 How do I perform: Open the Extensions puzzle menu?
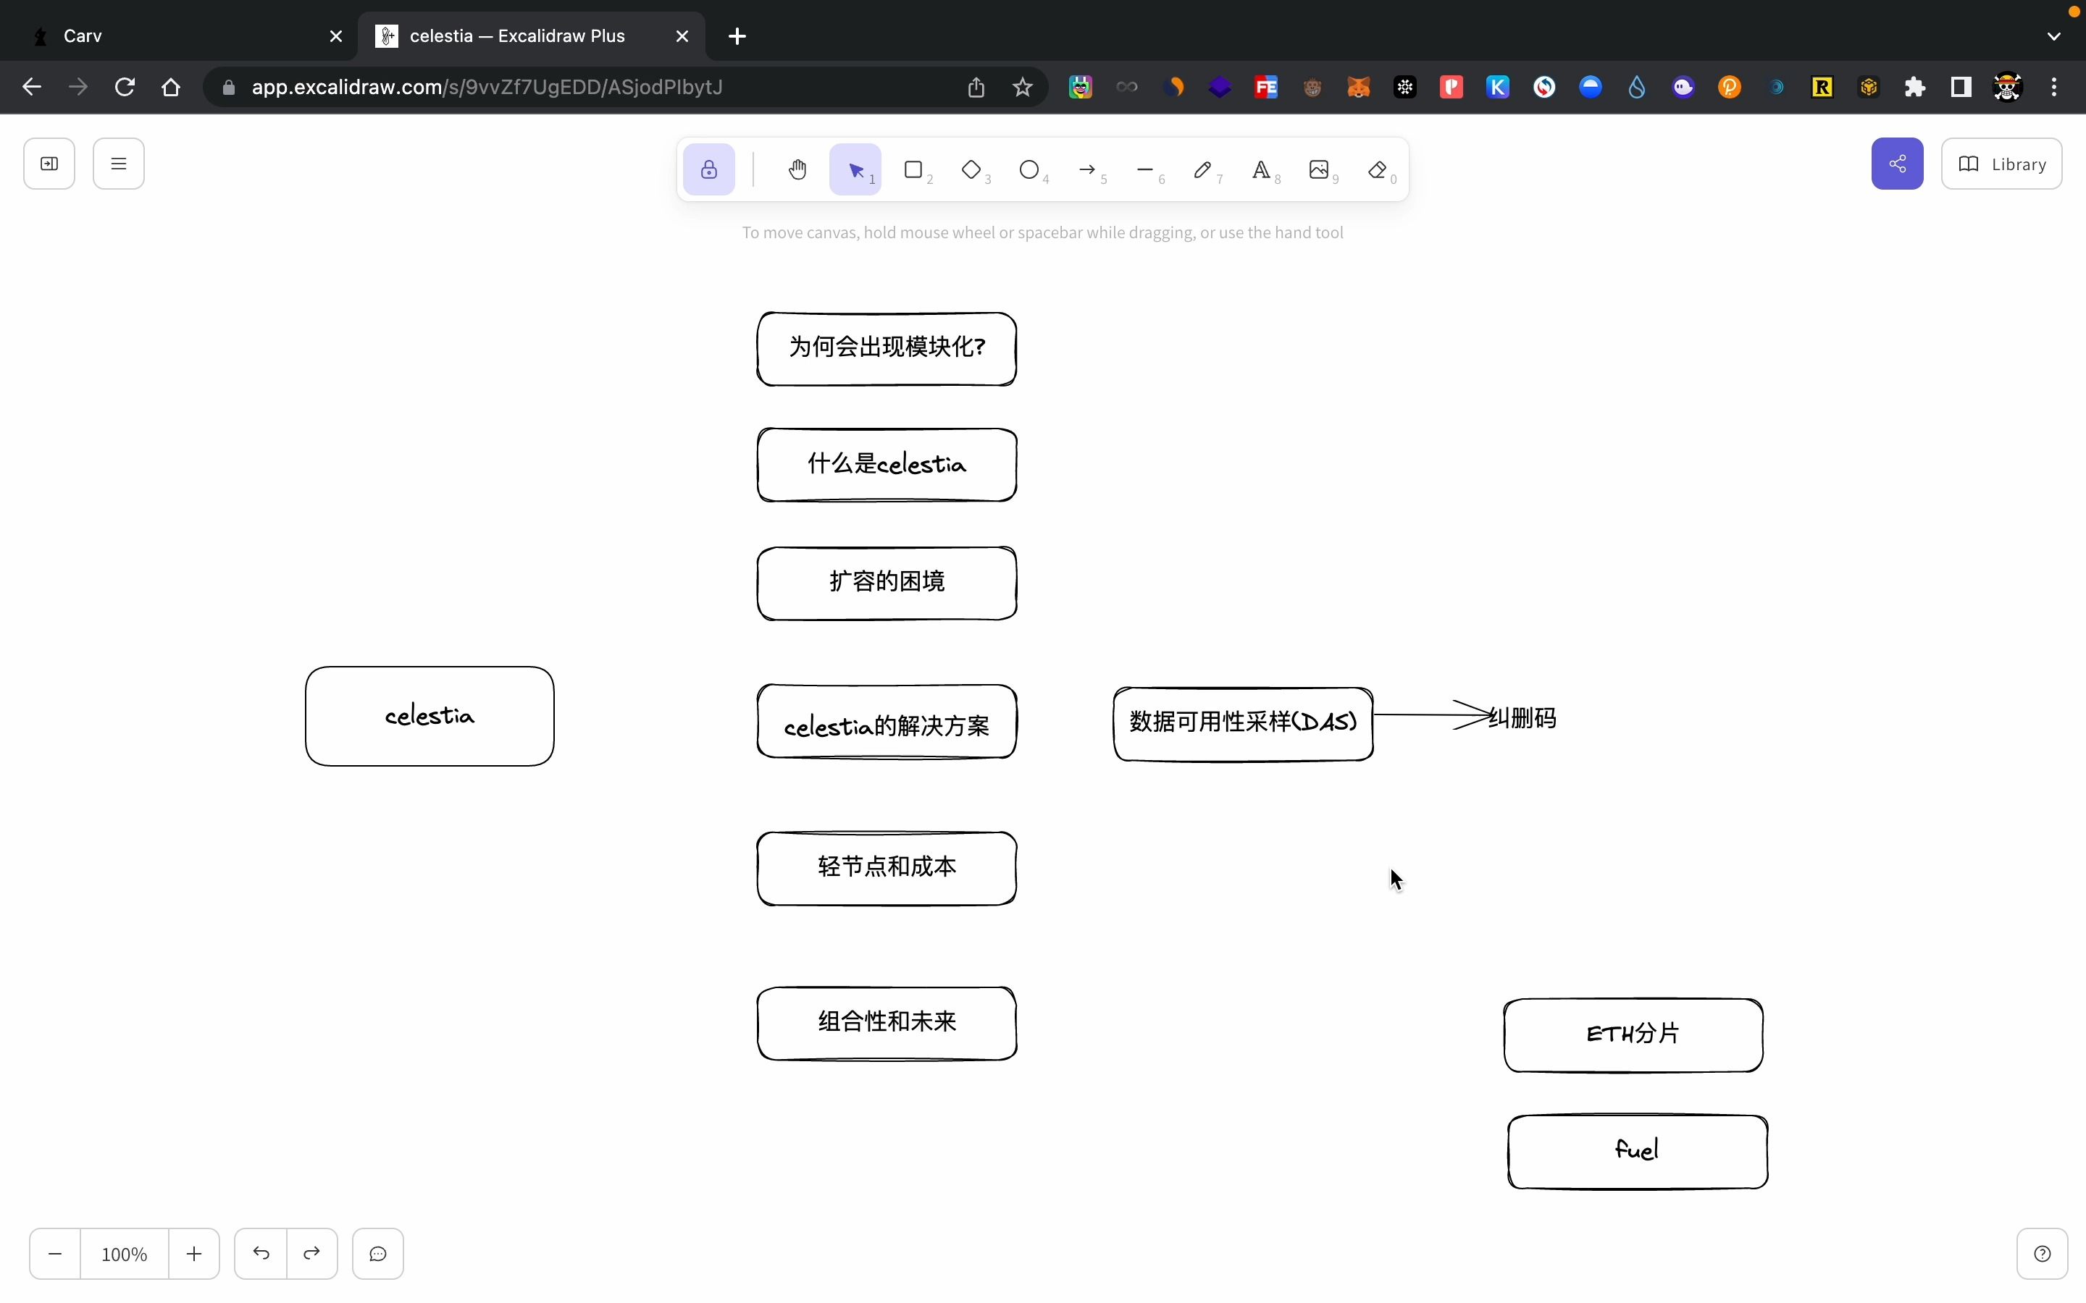coord(1914,87)
